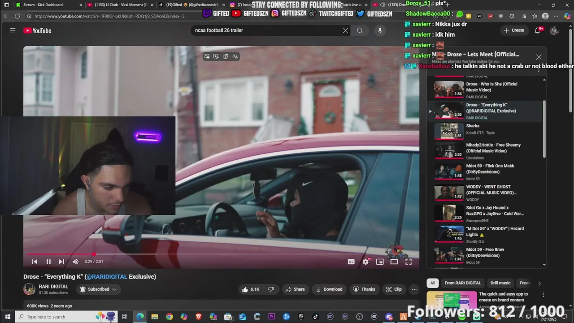Create a Clip of the video

pyautogui.click(x=394, y=289)
